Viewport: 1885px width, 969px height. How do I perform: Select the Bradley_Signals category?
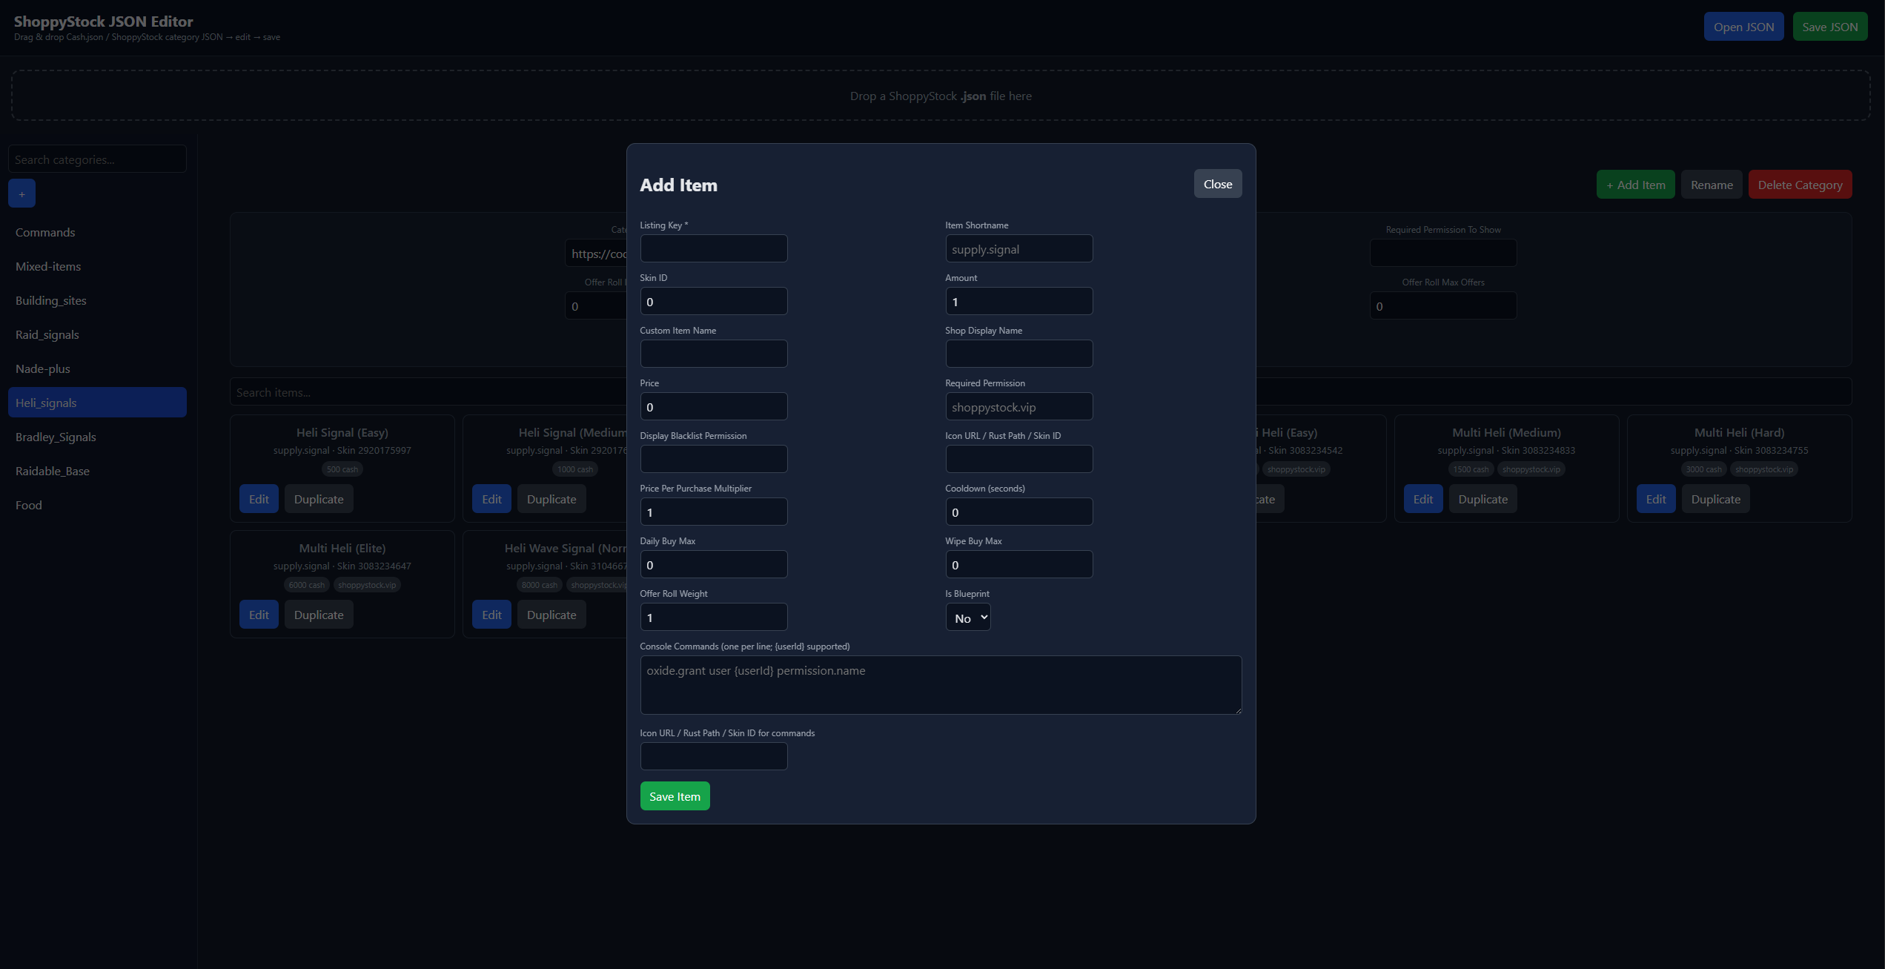pos(97,437)
